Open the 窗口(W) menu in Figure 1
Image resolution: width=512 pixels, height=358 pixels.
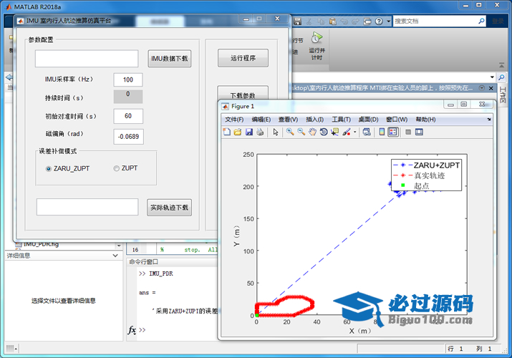pos(397,120)
